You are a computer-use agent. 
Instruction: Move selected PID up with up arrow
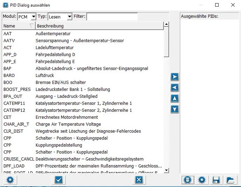click(x=175, y=98)
